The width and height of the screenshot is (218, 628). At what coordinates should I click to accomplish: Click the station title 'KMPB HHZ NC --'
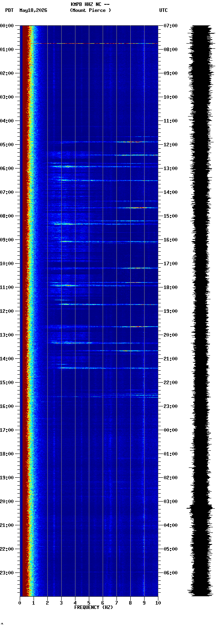[90, 4]
